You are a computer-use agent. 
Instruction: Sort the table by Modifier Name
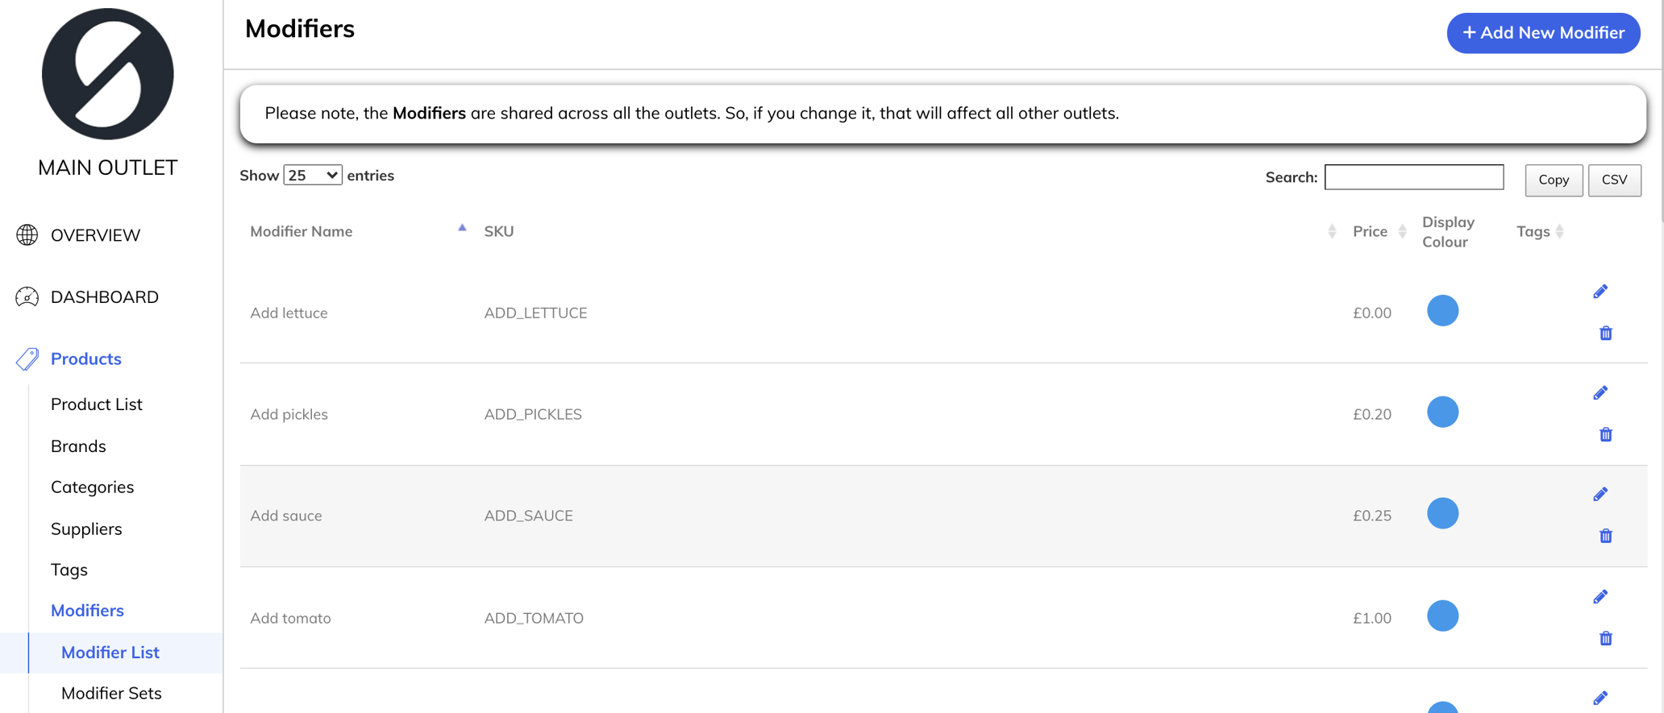[x=302, y=232]
